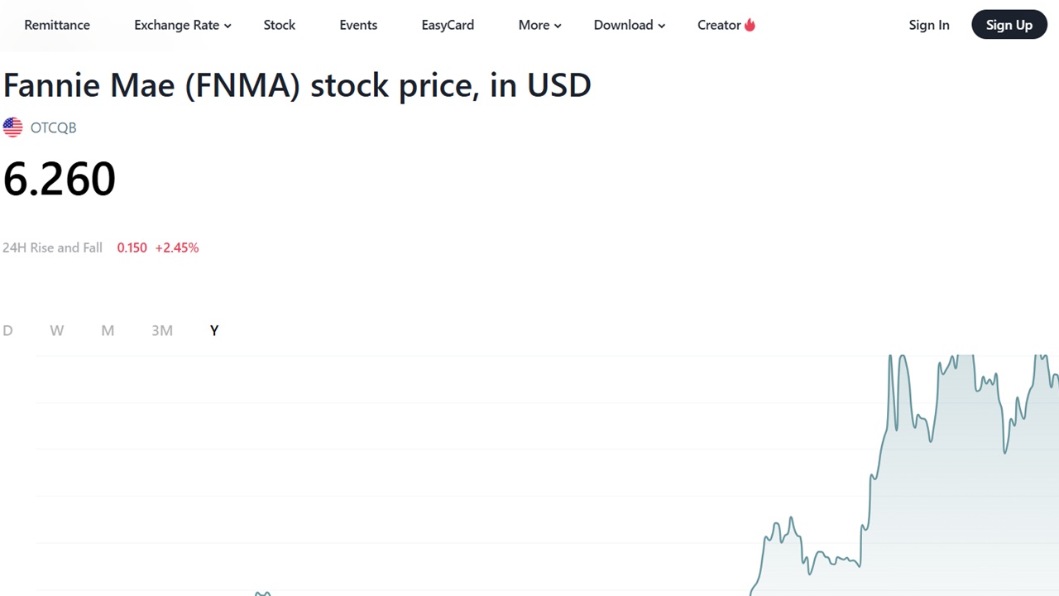This screenshot has height=596, width=1059.
Task: Expand the Download options dropdown
Action: [x=629, y=25]
